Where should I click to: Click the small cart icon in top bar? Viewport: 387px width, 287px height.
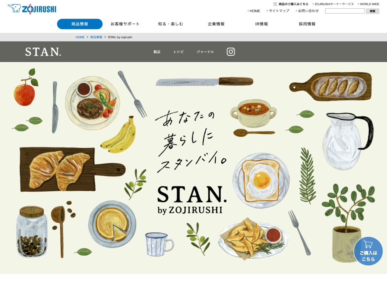[x=275, y=4]
